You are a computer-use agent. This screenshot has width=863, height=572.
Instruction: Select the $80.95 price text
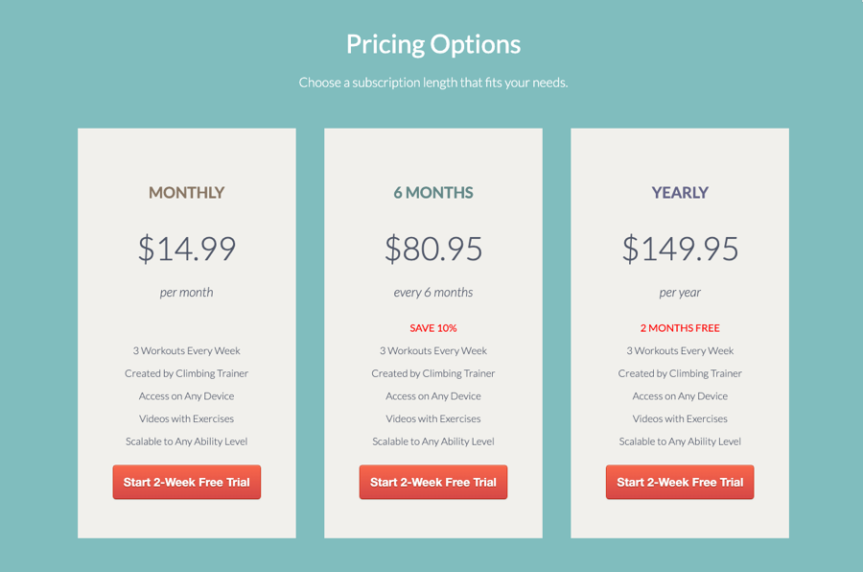(433, 249)
